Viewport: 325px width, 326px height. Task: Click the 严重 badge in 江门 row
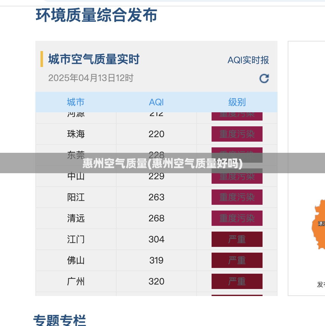pyautogui.click(x=237, y=239)
